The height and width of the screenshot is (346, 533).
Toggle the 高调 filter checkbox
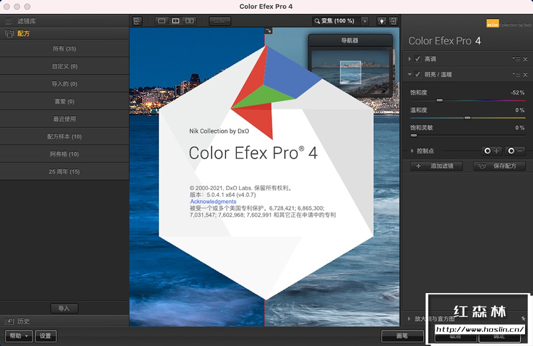(418, 59)
